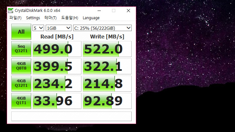Open the Settings menu

pyautogui.click(x=33, y=18)
